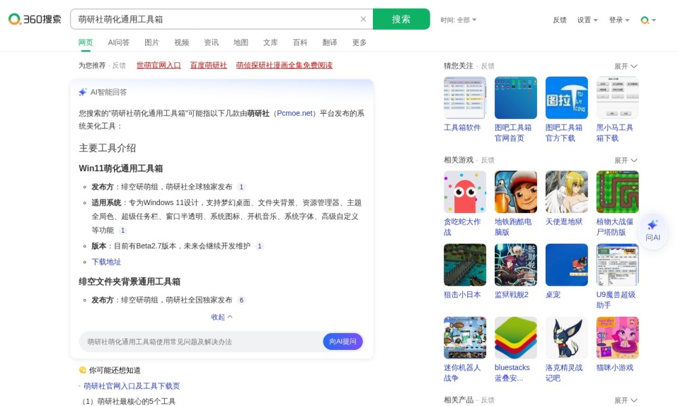This screenshot has width=678, height=406.
Task: Click the 360搜索 logo
Action: point(35,19)
